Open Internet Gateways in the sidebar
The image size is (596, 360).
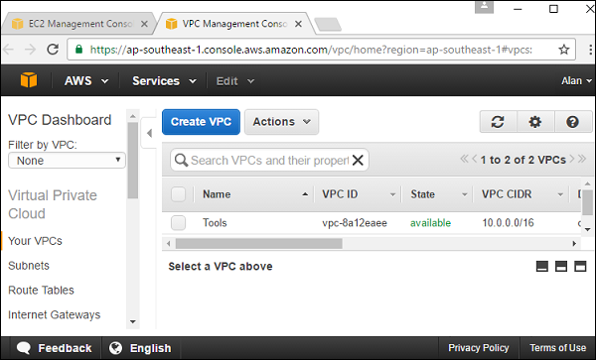(55, 314)
